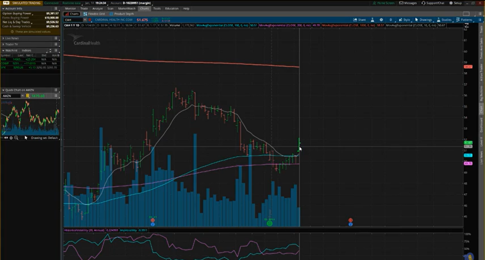This screenshot has height=260, width=485.
Task: Expand the Trader TV gadget
Action: pos(3,44)
